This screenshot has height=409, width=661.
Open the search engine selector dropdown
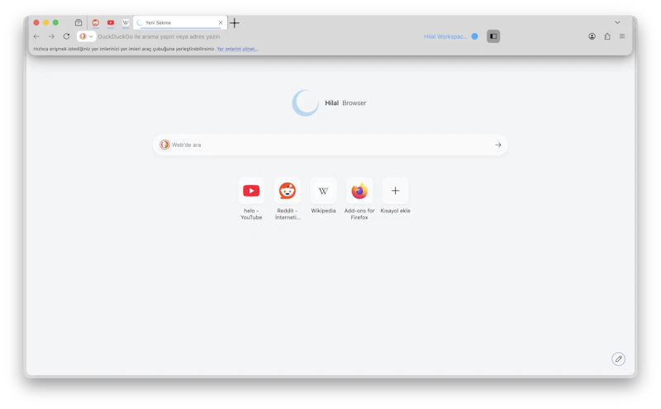pos(87,36)
